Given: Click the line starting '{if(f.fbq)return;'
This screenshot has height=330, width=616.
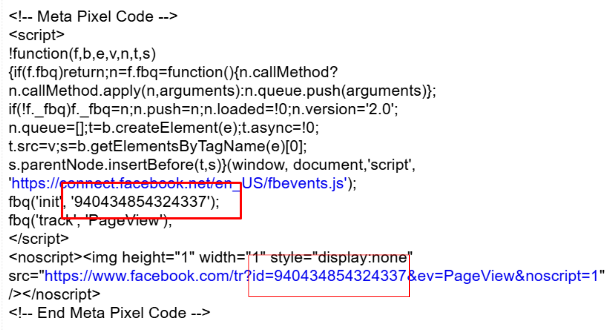Looking at the screenshot, I should coord(173,72).
